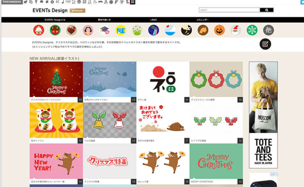Open the 'EVENTs Designとは' menu item
This screenshot has height=187, width=304.
pyautogui.click(x=55, y=20)
